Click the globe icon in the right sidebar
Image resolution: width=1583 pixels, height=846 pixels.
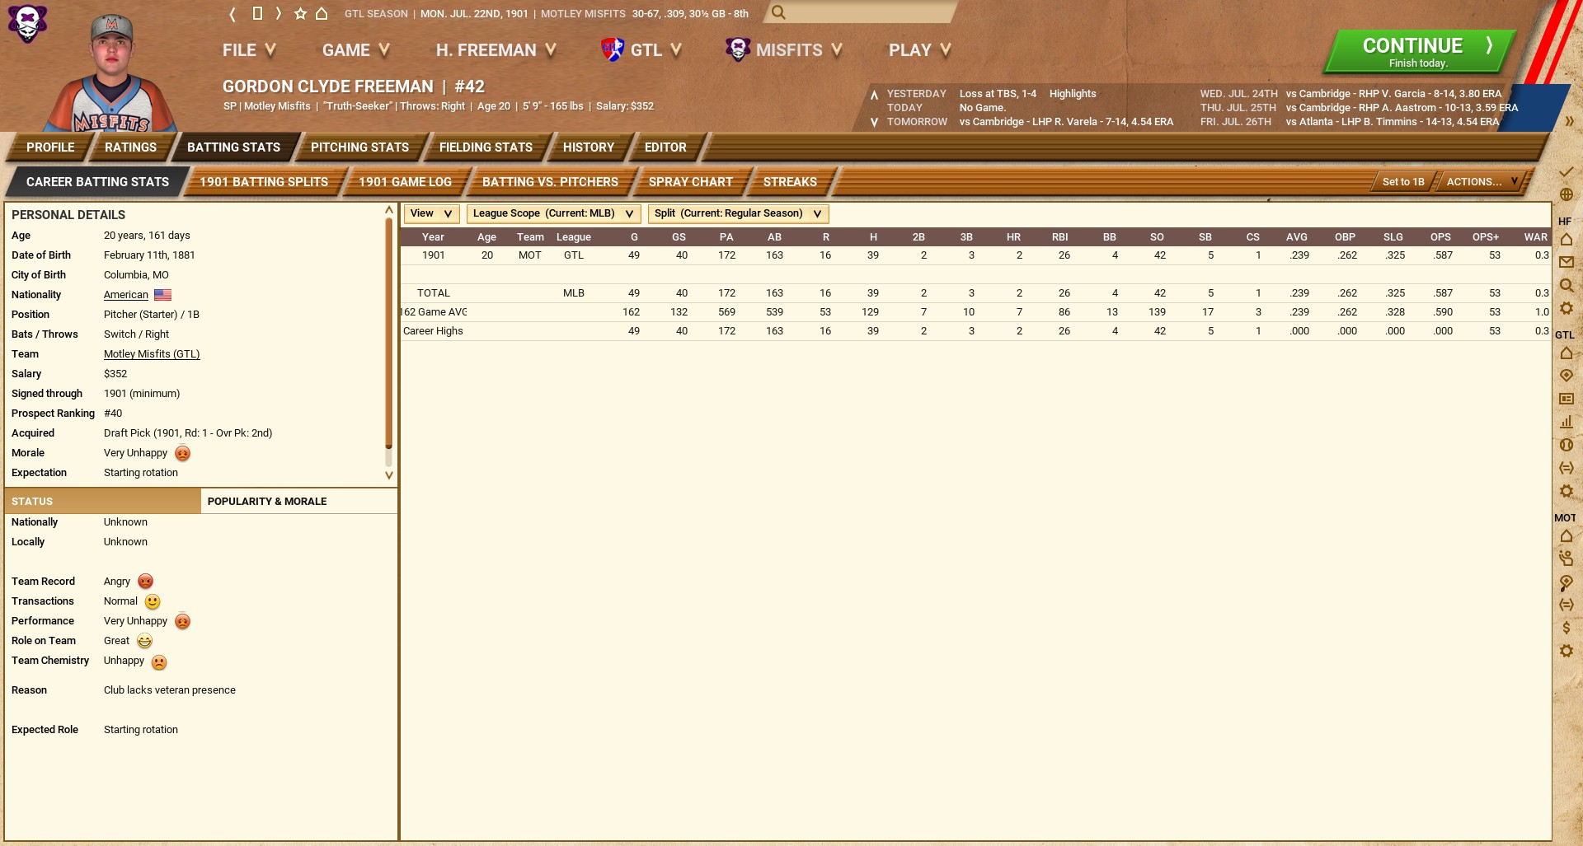coord(1567,195)
